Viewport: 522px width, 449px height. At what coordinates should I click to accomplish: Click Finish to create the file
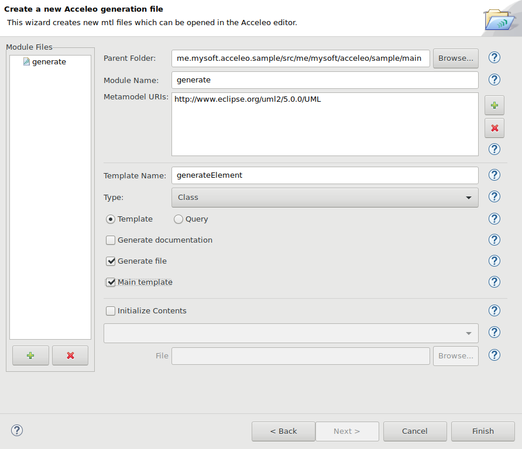[483, 431]
